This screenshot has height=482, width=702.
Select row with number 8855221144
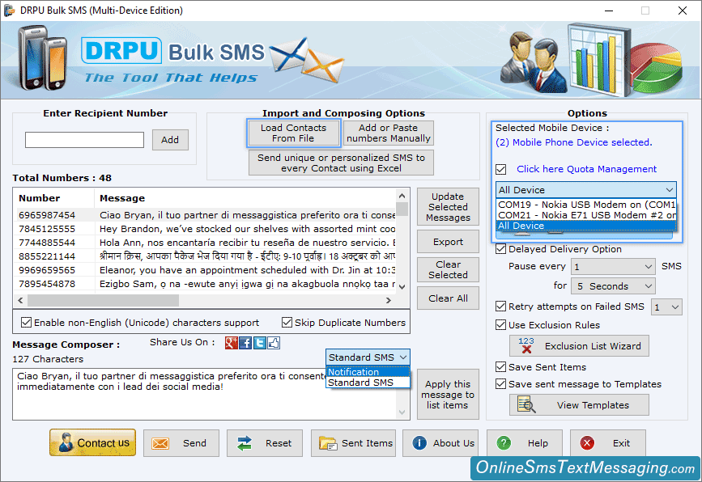tap(206, 256)
